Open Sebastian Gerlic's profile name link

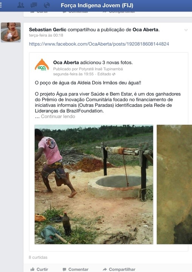pyautogui.click(x=48, y=30)
